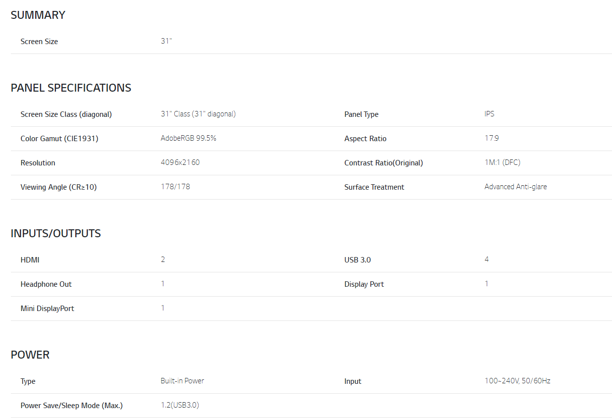Select the Panel Type label

point(361,114)
